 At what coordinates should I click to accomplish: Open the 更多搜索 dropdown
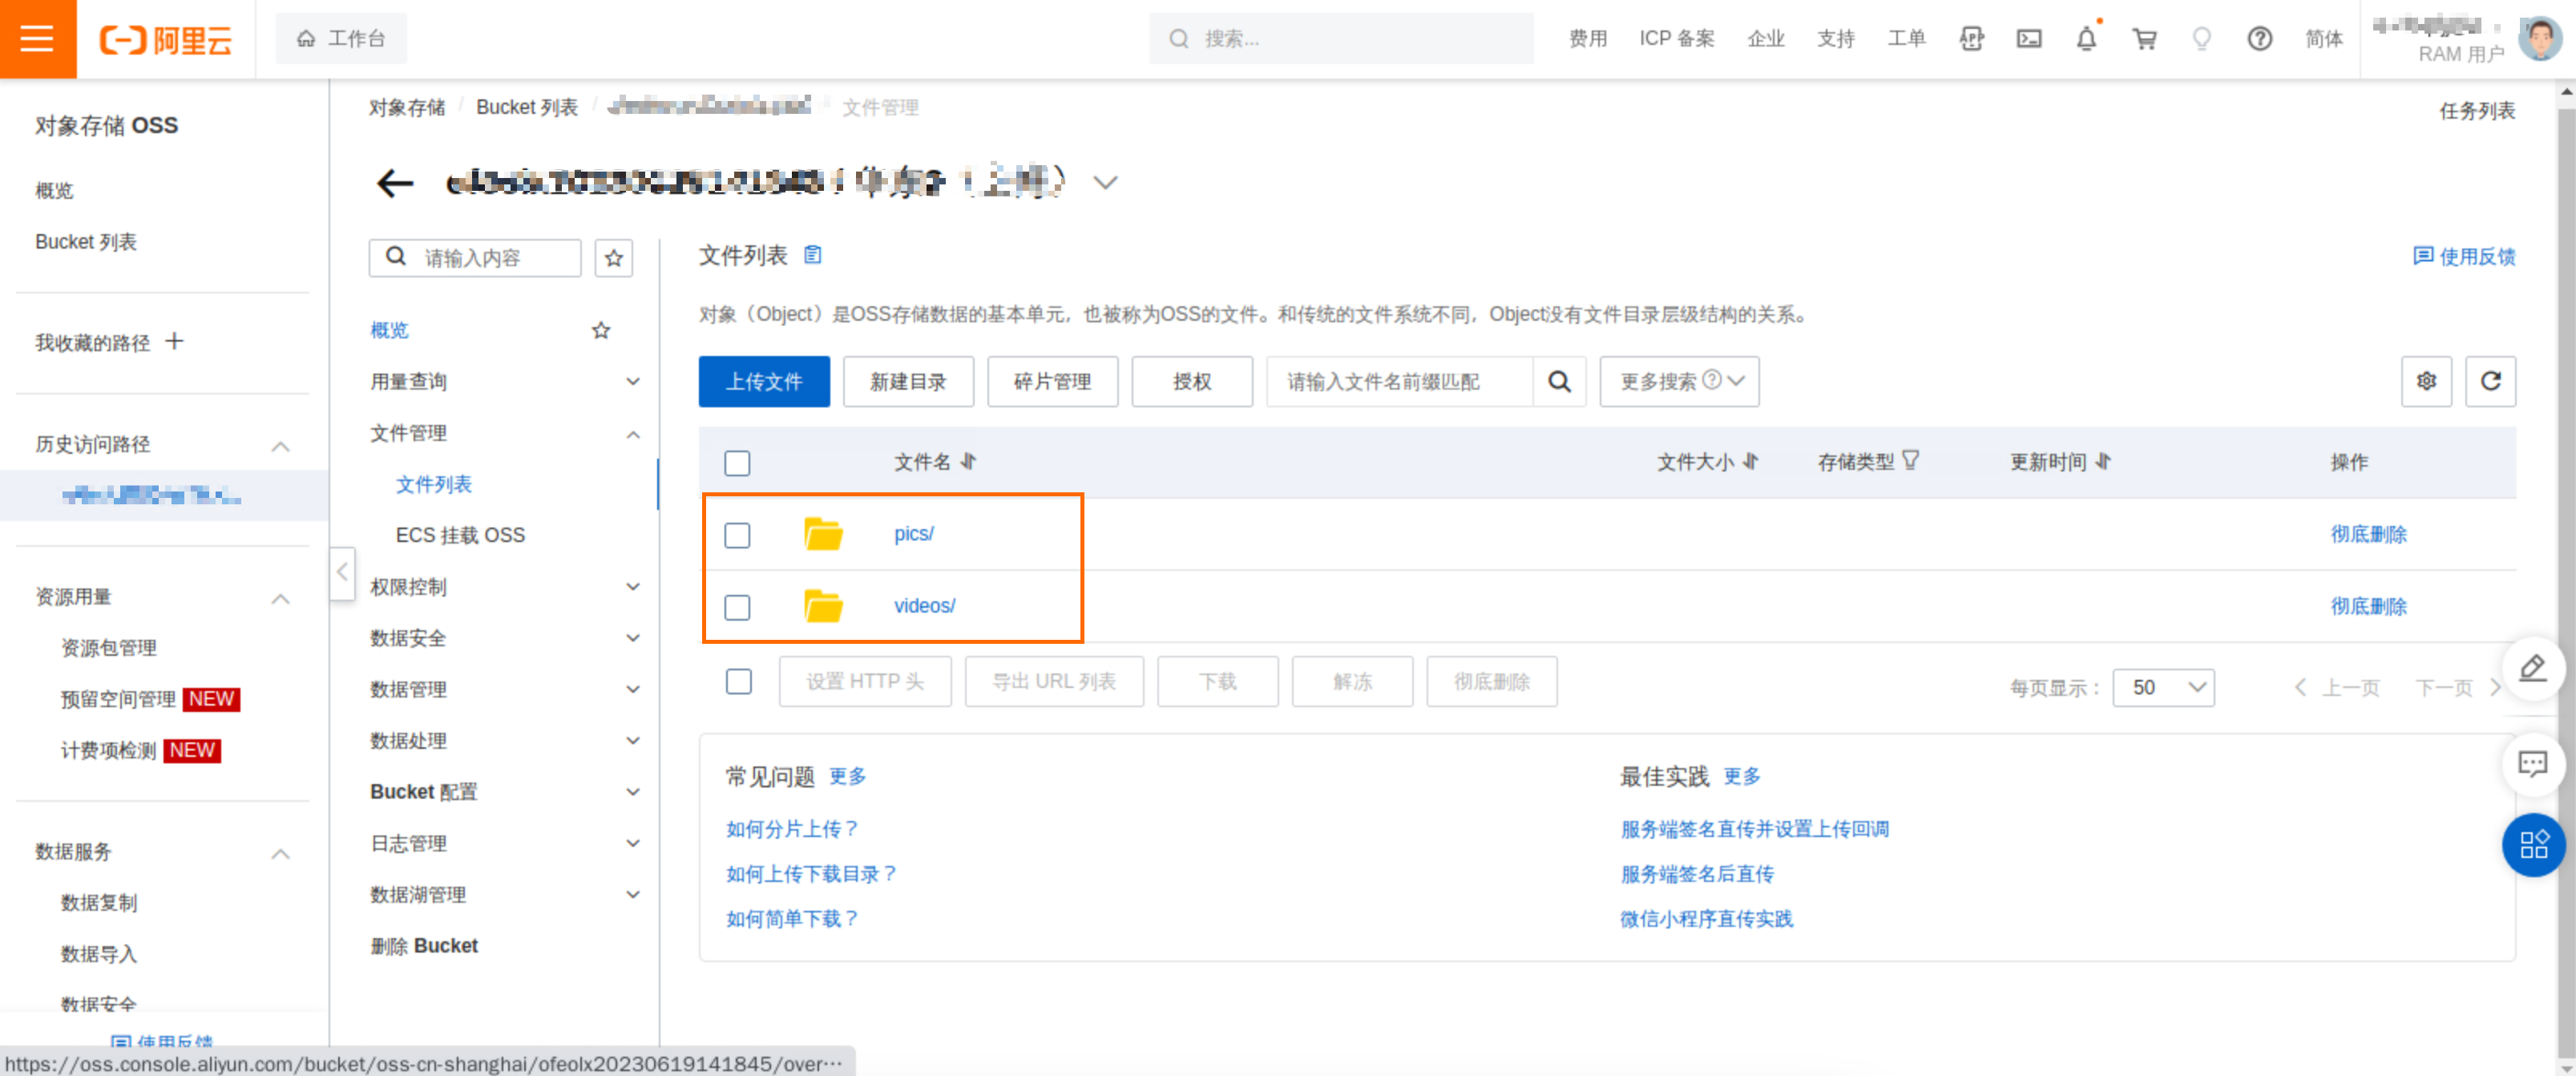point(1679,381)
